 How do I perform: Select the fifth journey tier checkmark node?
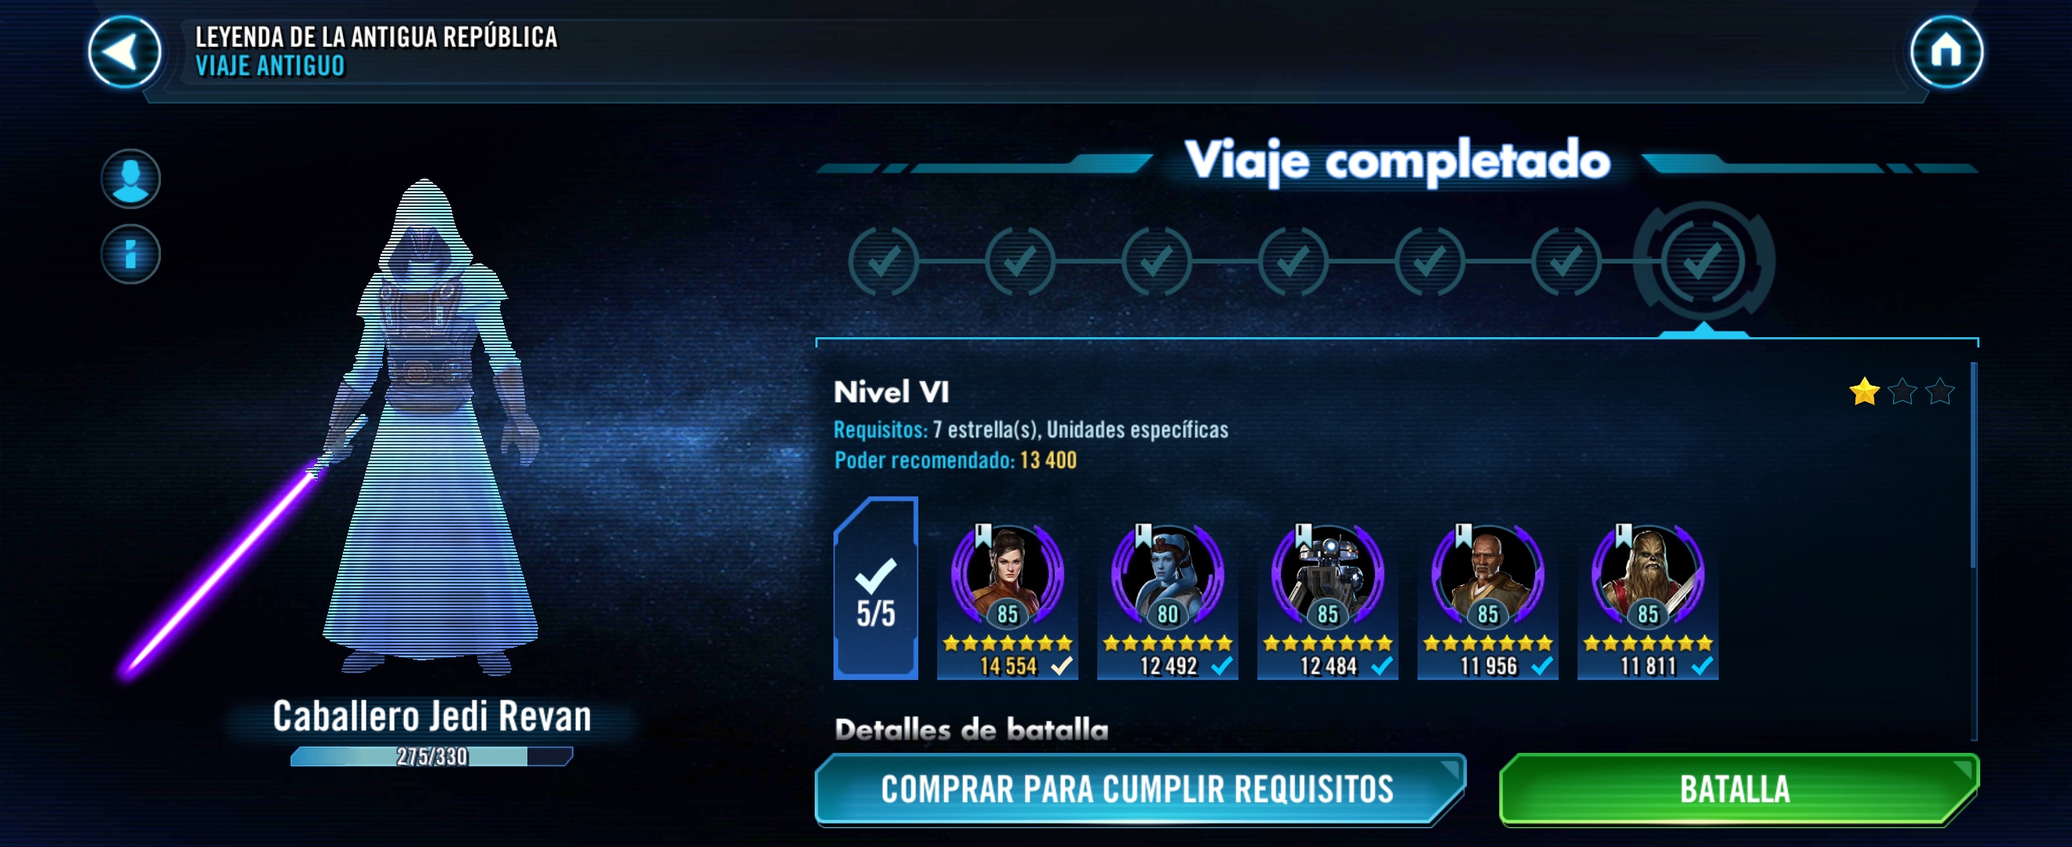click(x=1429, y=261)
